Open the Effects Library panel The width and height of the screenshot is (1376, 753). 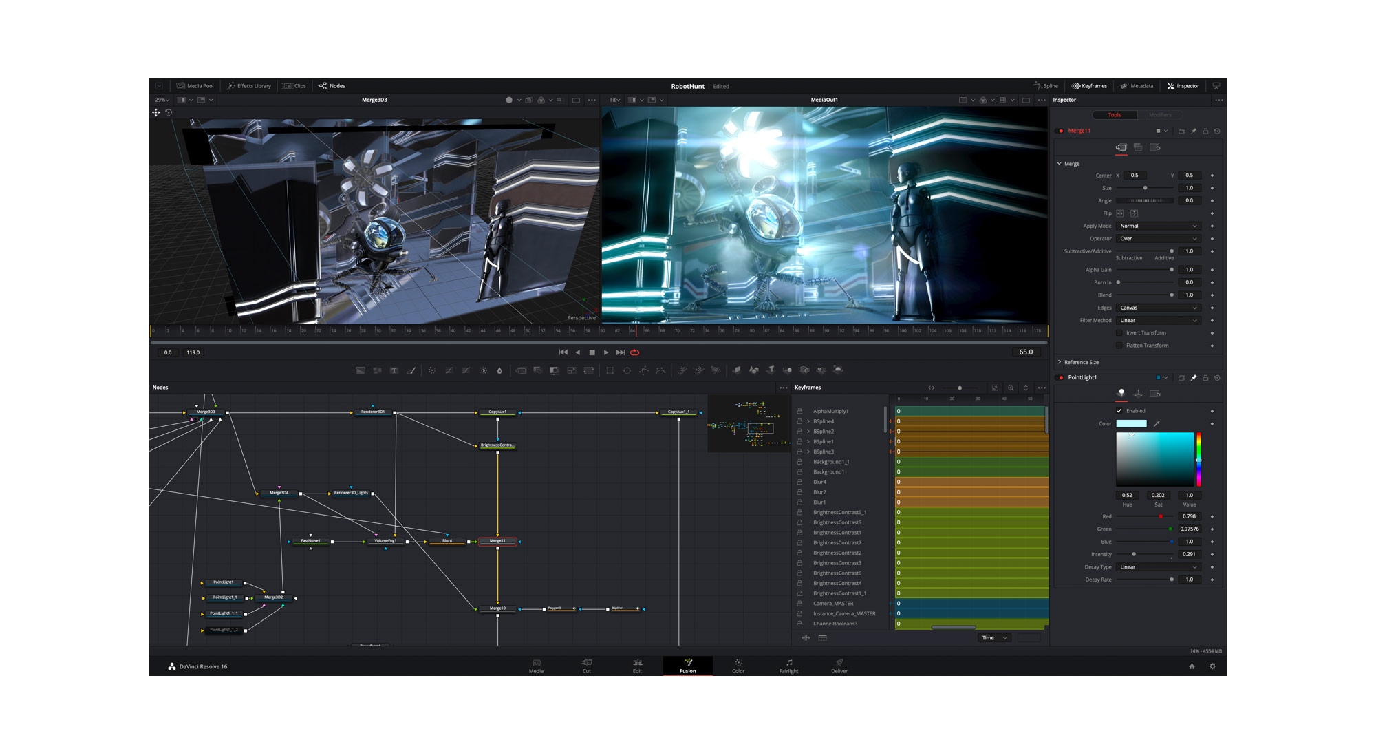click(x=249, y=86)
